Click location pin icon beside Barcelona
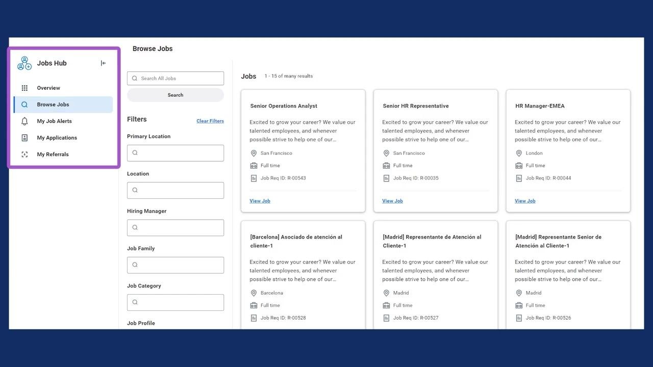Screen dimensions: 653x367 [254, 293]
